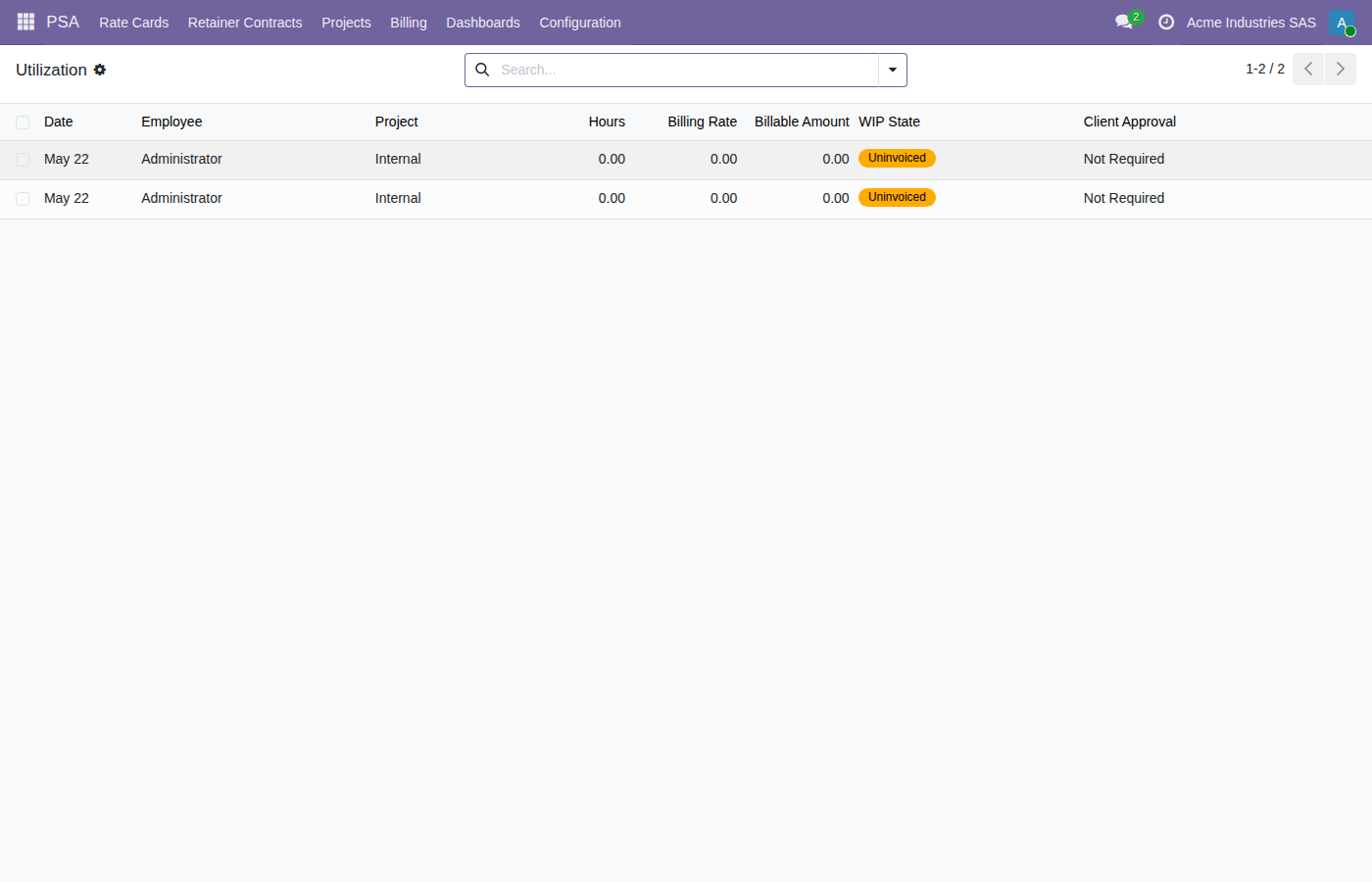Click Administrator in the second row
The width and height of the screenshot is (1372, 882).
(181, 198)
